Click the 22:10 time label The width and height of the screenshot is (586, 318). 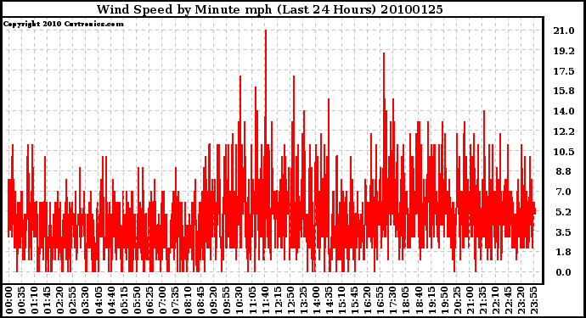click(495, 300)
